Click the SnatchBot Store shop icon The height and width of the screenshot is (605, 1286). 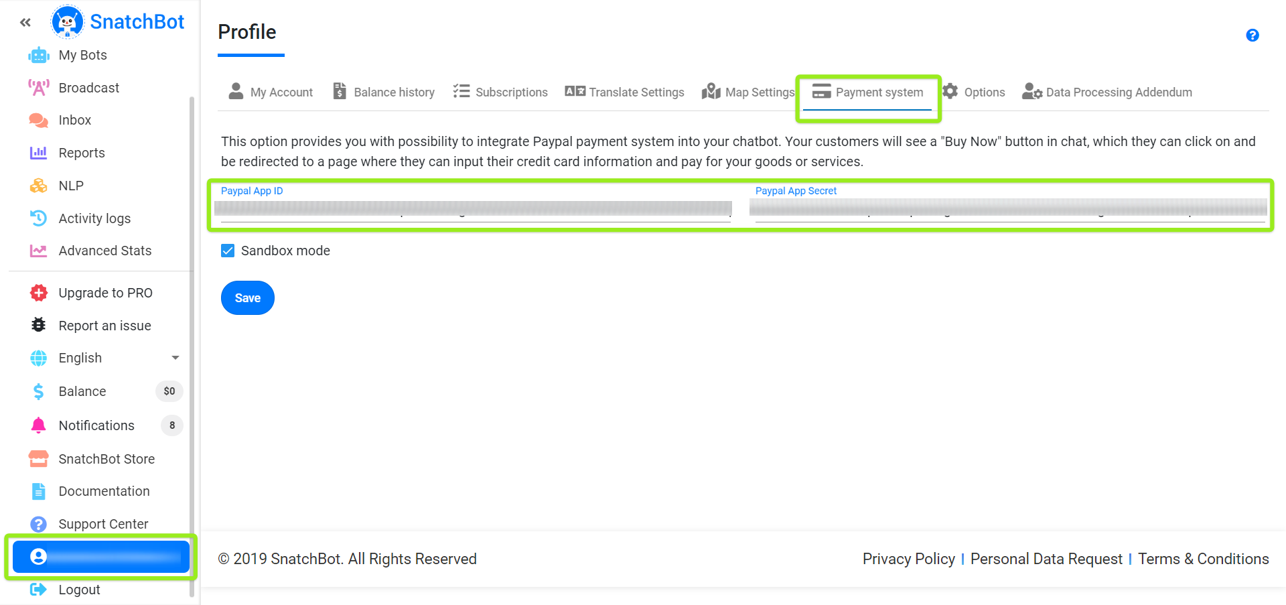[x=39, y=459]
